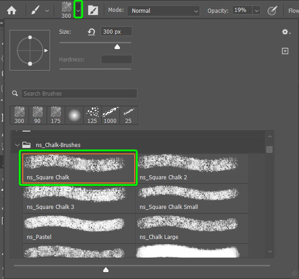
Task: Select the recent brush labeled 90
Action: (x=38, y=115)
